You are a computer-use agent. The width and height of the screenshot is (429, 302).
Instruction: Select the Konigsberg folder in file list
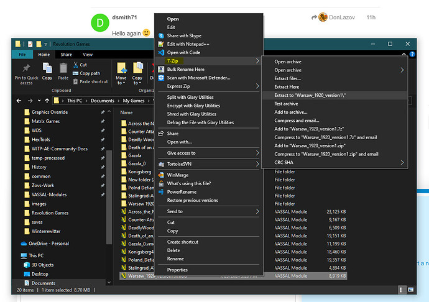139,172
